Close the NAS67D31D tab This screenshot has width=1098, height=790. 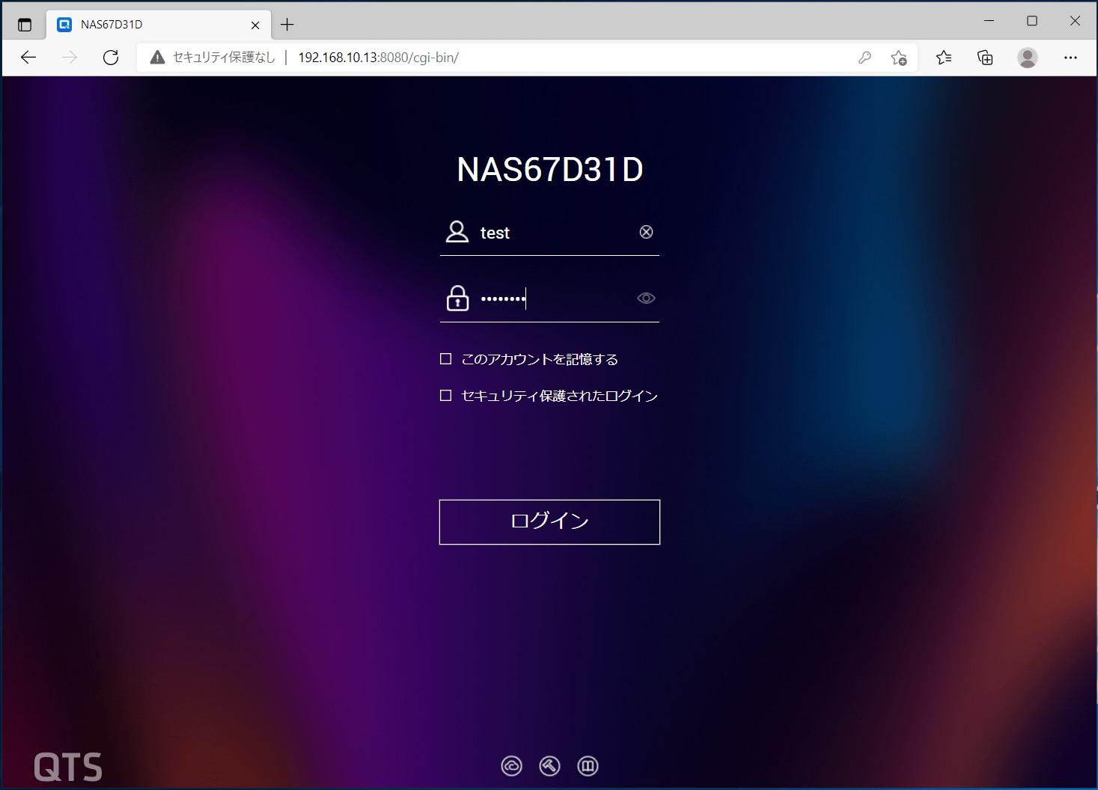[255, 25]
